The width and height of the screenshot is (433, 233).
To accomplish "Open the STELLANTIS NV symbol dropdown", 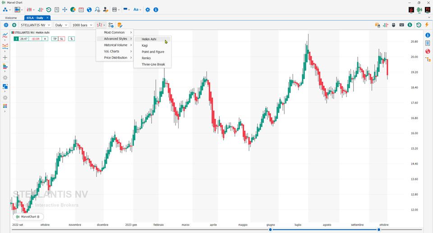I will click(35, 25).
